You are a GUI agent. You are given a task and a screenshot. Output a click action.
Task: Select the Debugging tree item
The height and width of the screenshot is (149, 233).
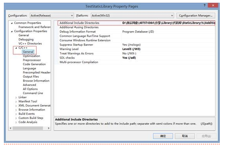pyautogui.click(x=26, y=39)
